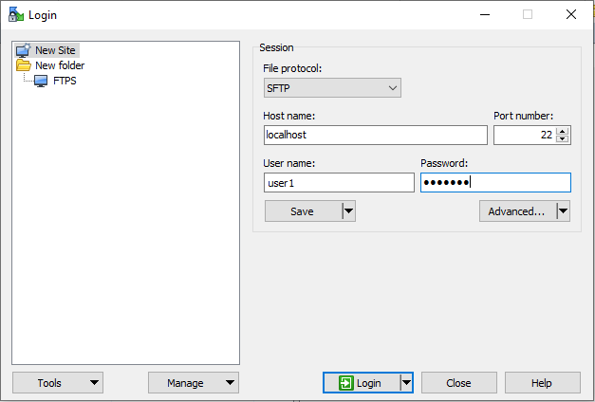Click the New folder icon in tree

click(23, 65)
